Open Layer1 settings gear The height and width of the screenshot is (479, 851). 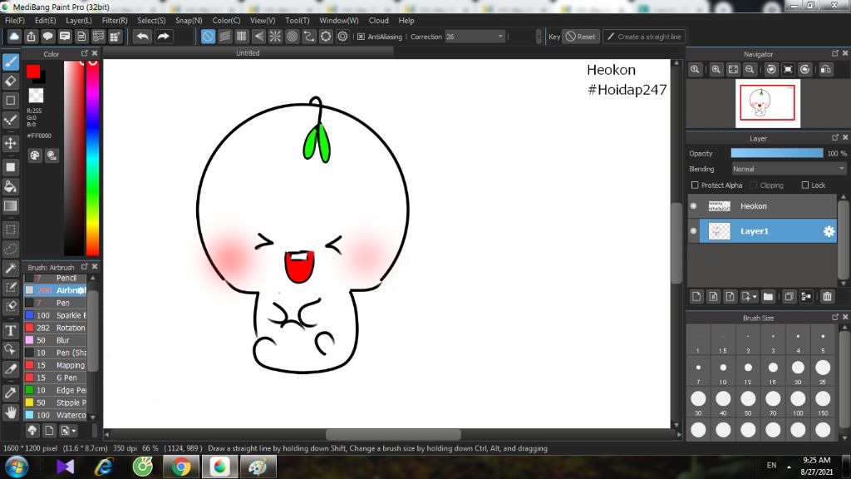(x=829, y=231)
